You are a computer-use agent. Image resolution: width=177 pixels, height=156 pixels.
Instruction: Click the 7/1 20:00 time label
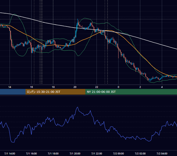pyautogui.click(x=75, y=153)
